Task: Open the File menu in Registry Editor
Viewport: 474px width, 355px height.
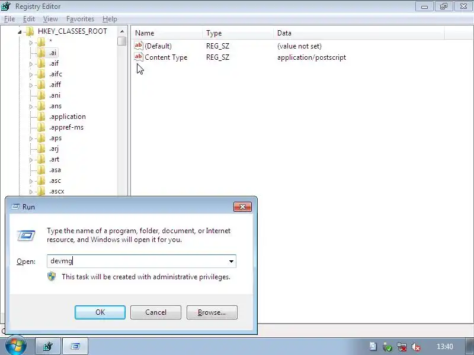Action: point(9,19)
